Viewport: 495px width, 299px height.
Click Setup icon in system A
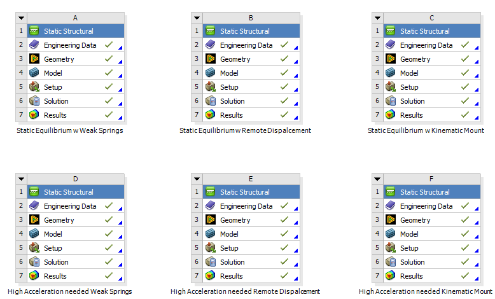click(34, 87)
